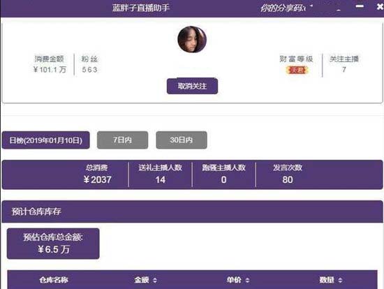The image size is (384, 289).
Task: Click the 预估仓库总金额 ¥6.5万 box
Action: point(53,244)
